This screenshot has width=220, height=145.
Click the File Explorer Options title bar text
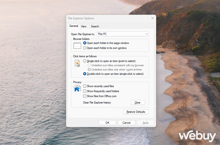pos(81,18)
